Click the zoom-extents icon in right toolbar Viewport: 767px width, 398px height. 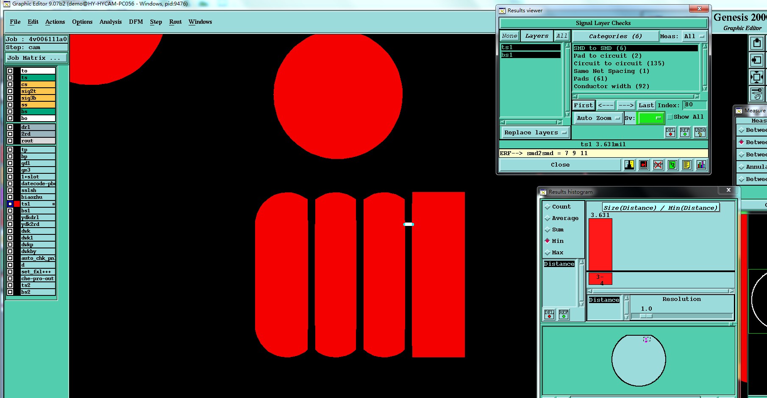point(757,77)
